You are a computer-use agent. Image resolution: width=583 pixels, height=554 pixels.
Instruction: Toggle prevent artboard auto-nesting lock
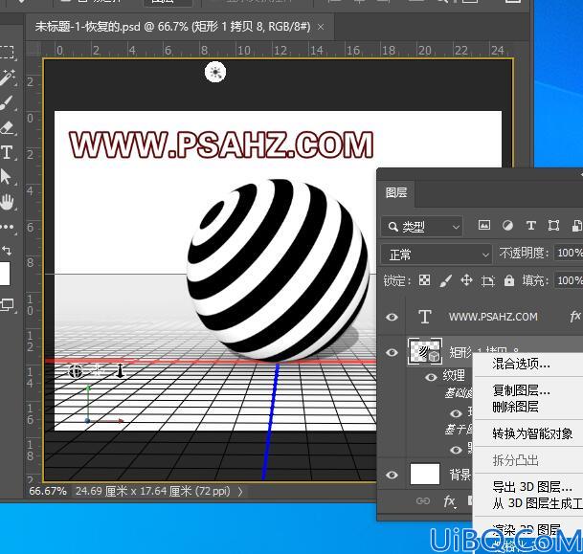pos(488,281)
